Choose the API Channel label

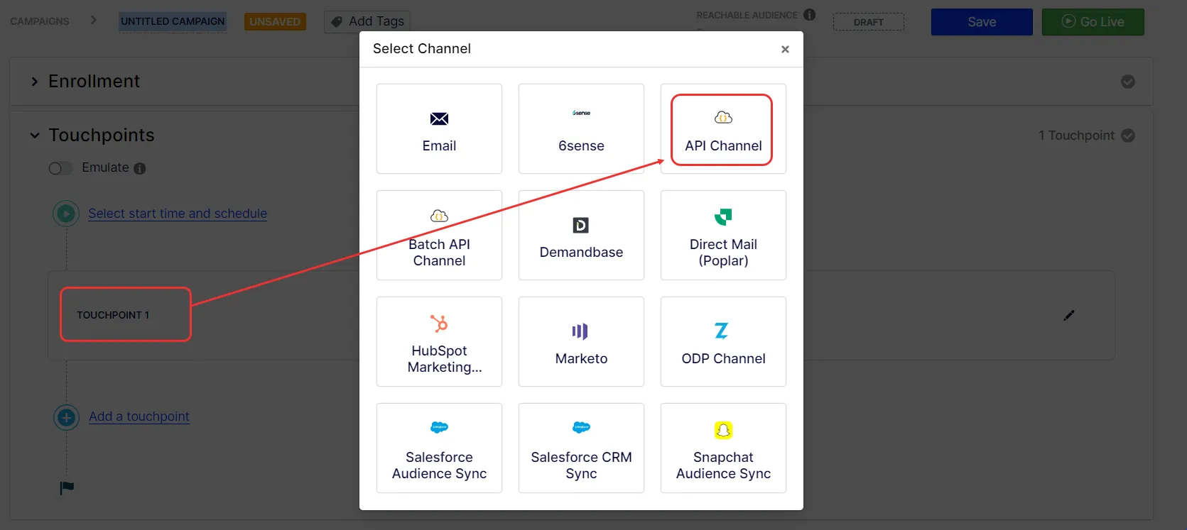click(x=723, y=145)
